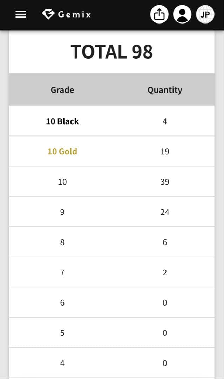224x379 pixels.
Task: Open the hamburger menu
Action: coord(21,14)
